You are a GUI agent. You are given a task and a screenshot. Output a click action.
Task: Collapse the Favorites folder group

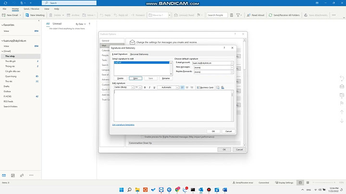pyautogui.click(x=2, y=25)
